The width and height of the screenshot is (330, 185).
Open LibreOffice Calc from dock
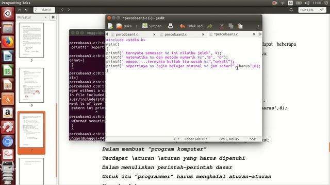pos(8,70)
